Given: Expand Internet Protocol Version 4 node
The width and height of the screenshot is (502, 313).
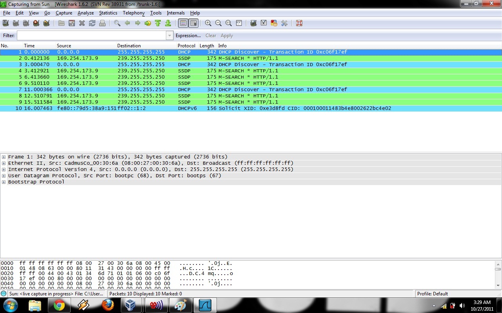Looking at the screenshot, I should point(4,169).
